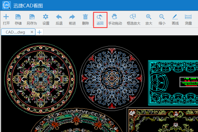Screen dimensions: 198x132
Task: Choose 另存为 (Save As) in the toolbar
Action: pyautogui.click(x=32, y=20)
